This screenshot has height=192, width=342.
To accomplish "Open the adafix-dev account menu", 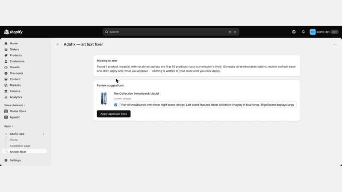I will coord(324,32).
